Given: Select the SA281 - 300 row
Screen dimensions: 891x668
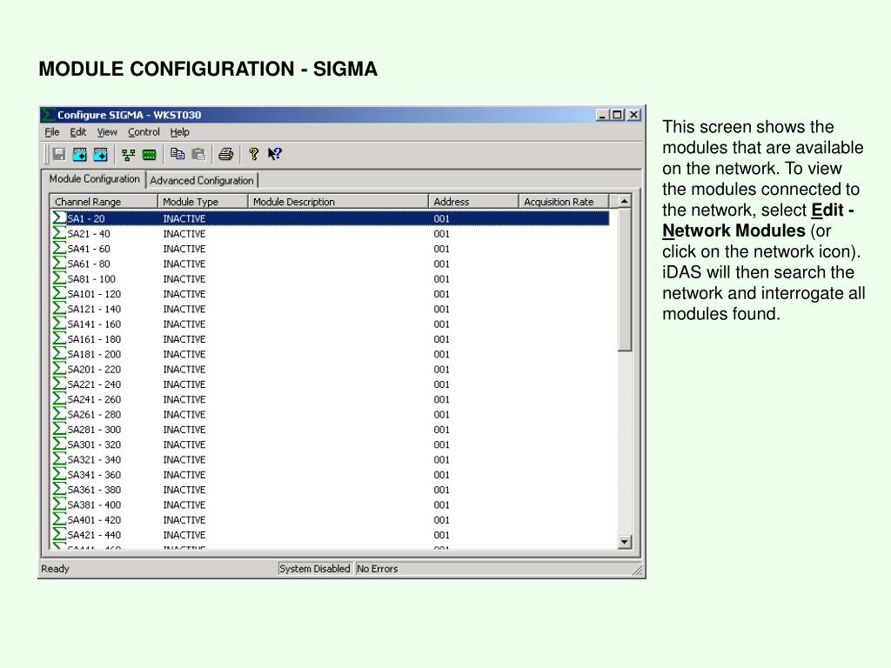Looking at the screenshot, I should click(x=330, y=430).
